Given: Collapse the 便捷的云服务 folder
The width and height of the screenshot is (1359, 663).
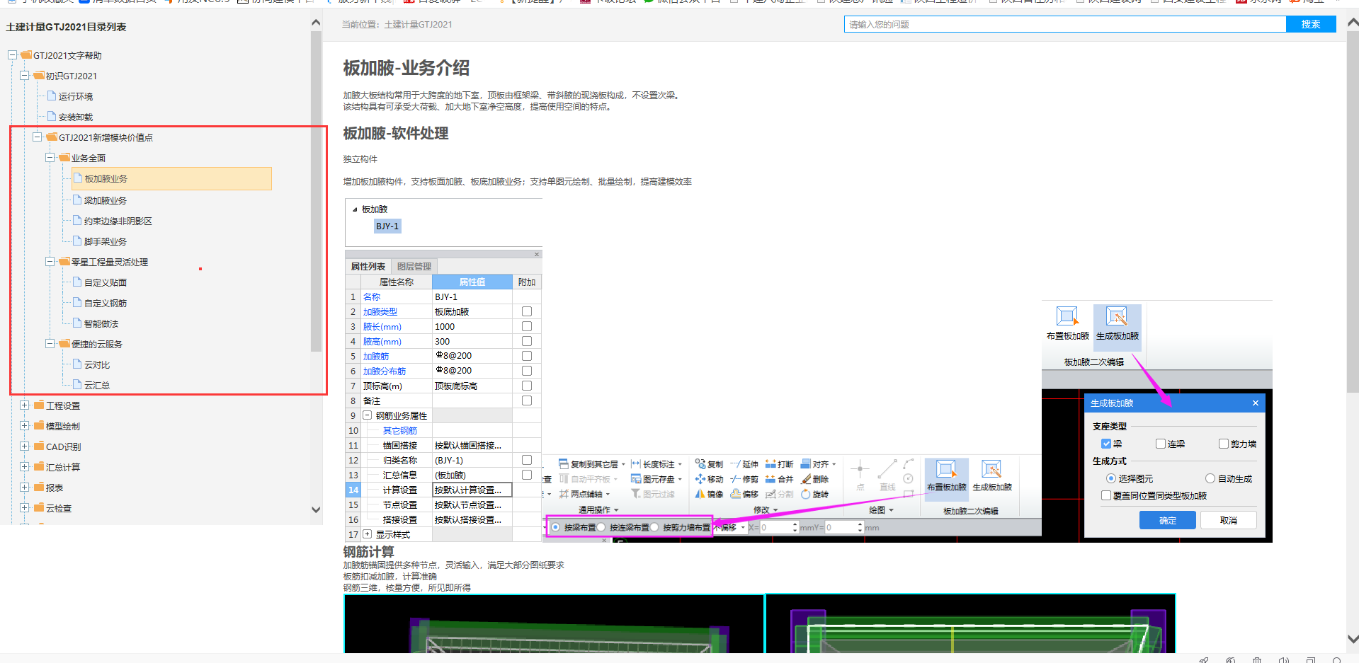Looking at the screenshot, I should click(x=50, y=343).
